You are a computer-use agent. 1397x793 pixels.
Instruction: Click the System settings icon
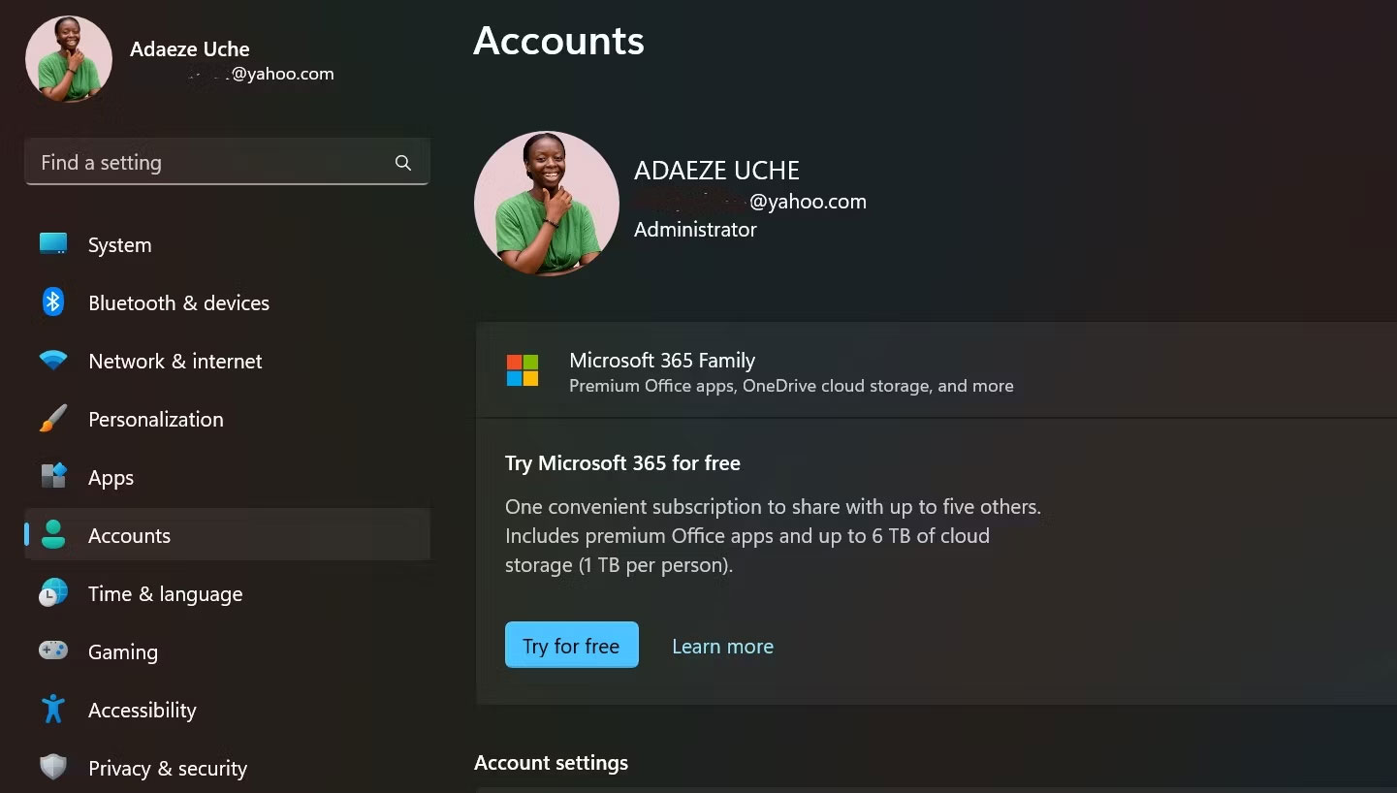pos(51,244)
